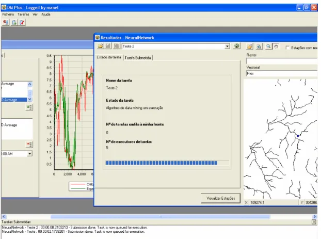The height and width of the screenshot is (239, 321).
Task: Toggle the Estações com nome checkbox
Action: (x=287, y=47)
